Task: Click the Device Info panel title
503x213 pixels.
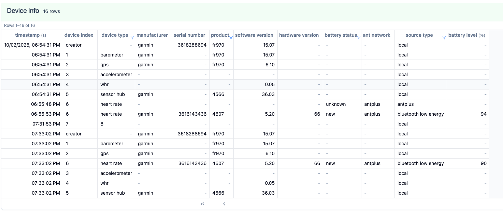Action: (23, 11)
